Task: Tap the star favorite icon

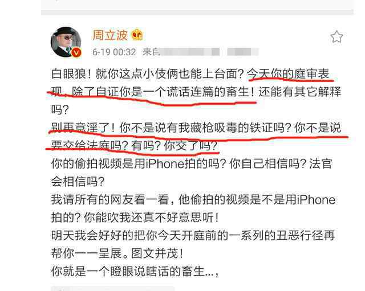Action: (x=336, y=36)
